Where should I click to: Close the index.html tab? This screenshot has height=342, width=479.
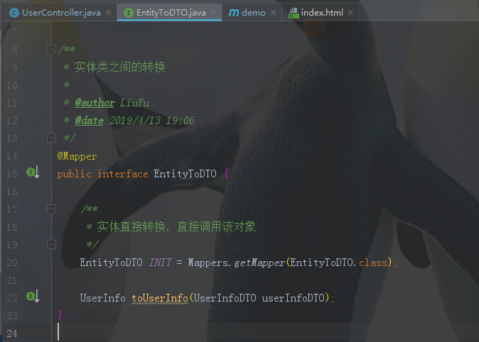pos(350,13)
